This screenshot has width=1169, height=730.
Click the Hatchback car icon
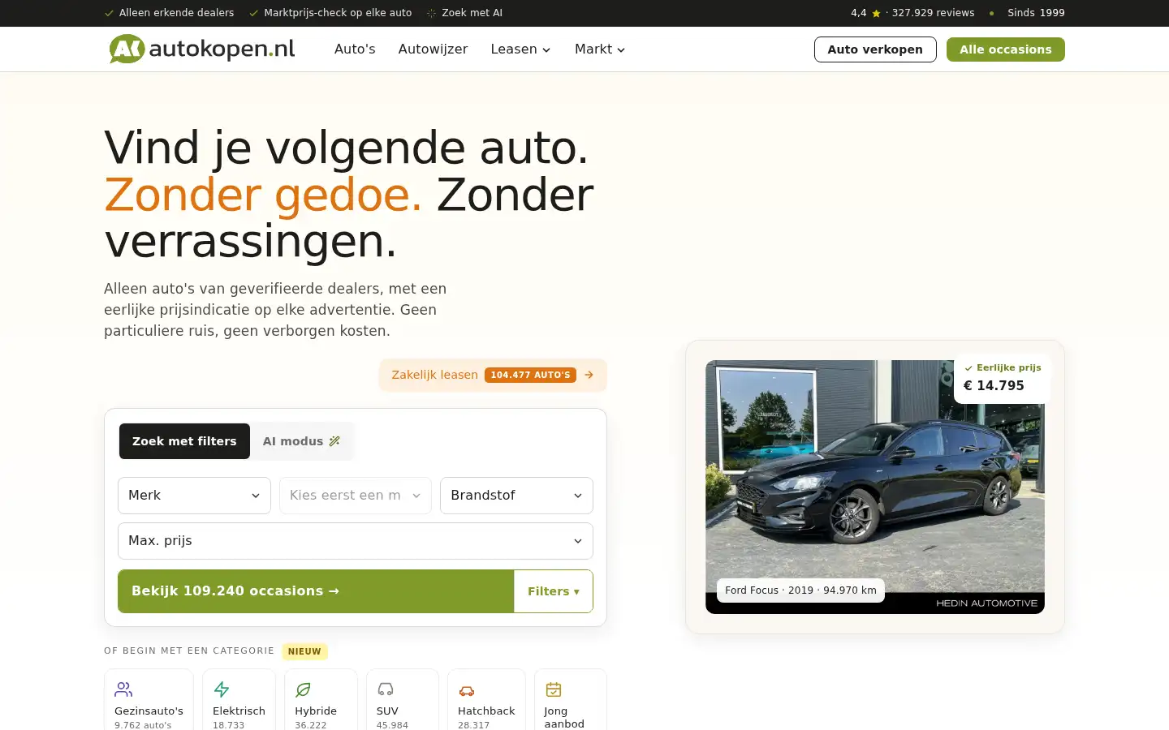pos(467,689)
